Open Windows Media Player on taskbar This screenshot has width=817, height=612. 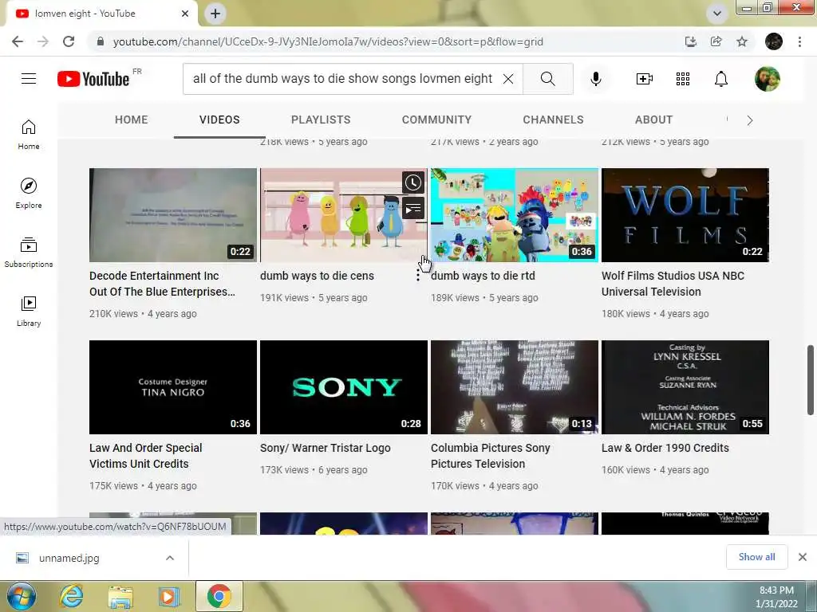(x=169, y=596)
